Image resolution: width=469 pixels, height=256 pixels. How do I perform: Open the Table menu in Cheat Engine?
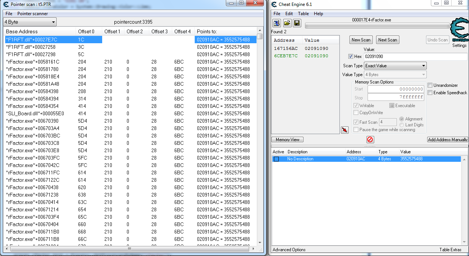pyautogui.click(x=303, y=14)
